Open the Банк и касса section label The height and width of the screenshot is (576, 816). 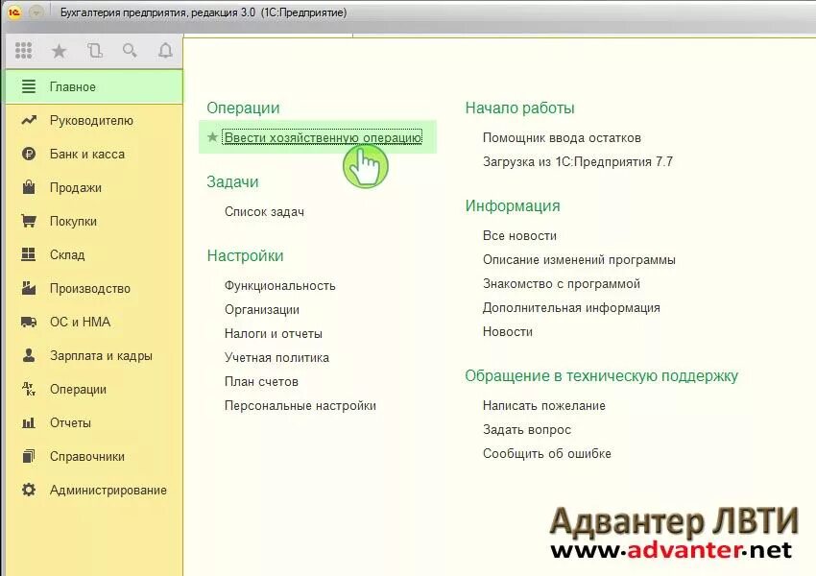87,154
